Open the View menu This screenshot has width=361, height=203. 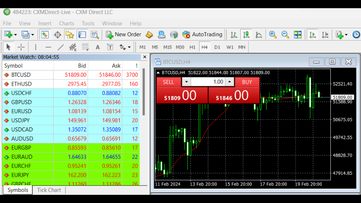[25, 23]
